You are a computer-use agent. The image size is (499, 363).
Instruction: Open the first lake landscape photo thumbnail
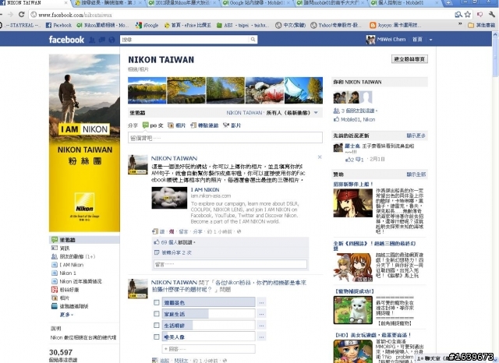[147, 90]
